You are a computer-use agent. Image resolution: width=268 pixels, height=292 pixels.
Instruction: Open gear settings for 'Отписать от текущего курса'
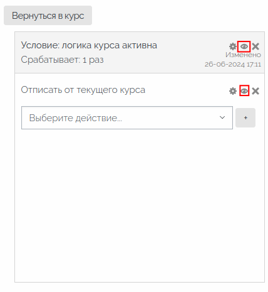(233, 91)
